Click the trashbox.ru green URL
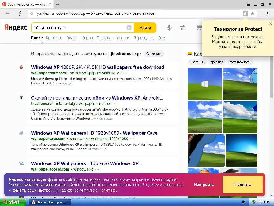Screen dimensions: 274x206 (41, 104)
